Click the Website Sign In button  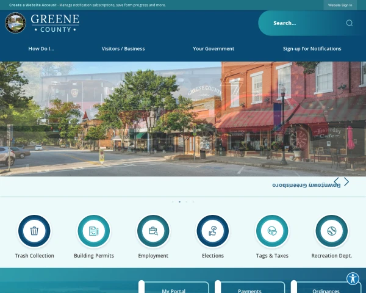pyautogui.click(x=340, y=5)
